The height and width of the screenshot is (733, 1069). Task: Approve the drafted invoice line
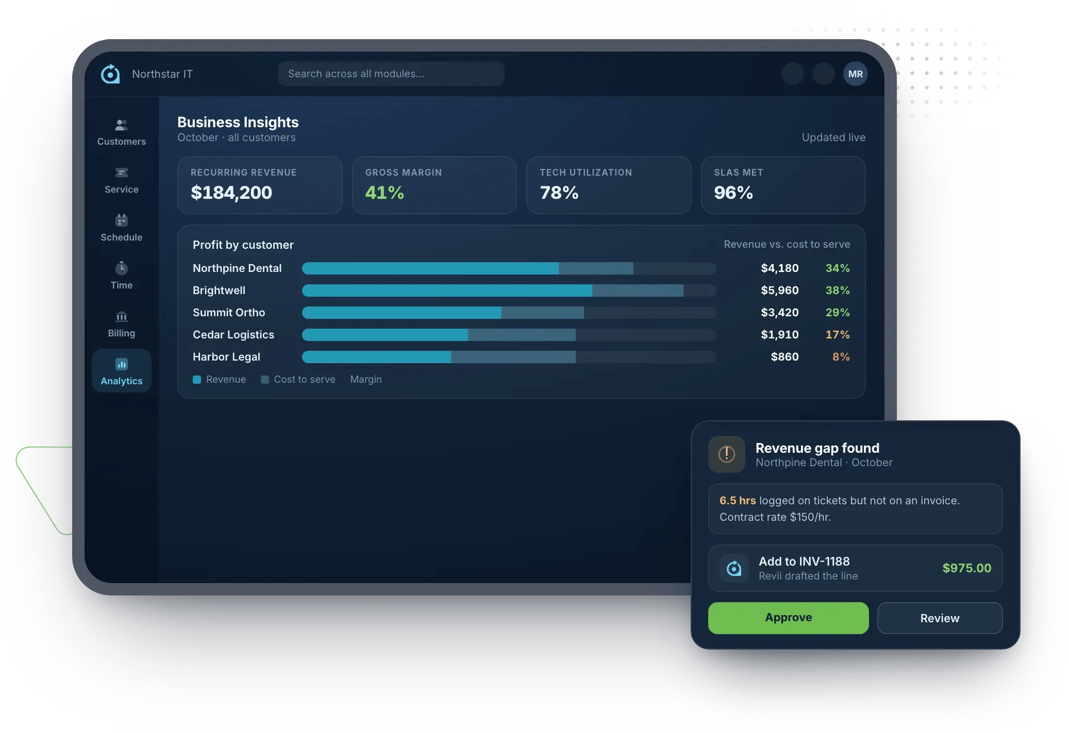point(788,618)
